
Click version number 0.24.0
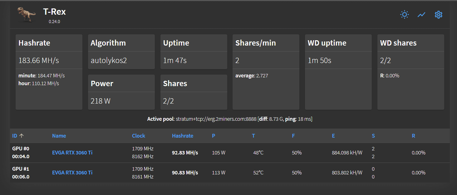point(54,22)
